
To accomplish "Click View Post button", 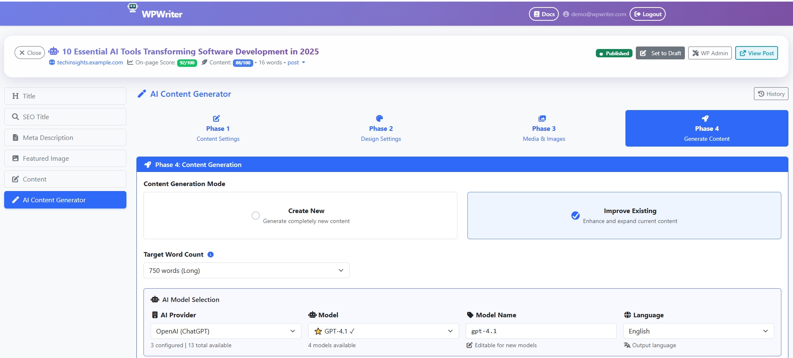I will tap(756, 53).
